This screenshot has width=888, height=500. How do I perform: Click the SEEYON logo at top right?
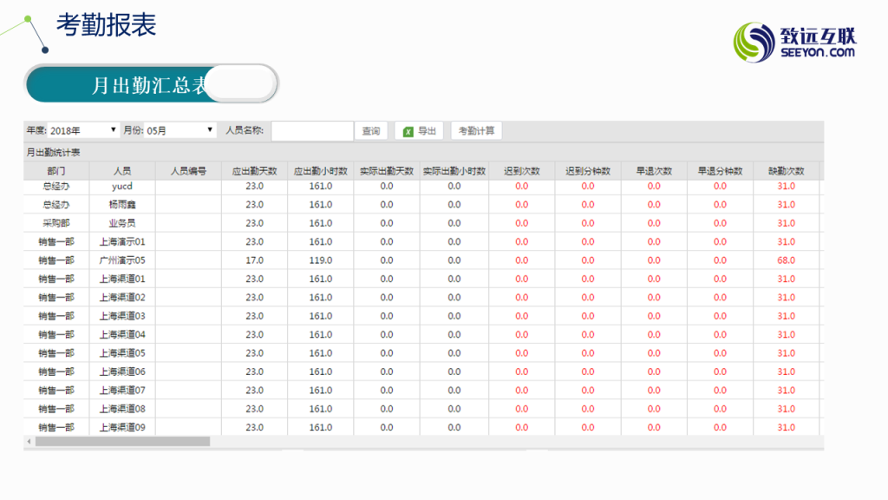coord(794,42)
